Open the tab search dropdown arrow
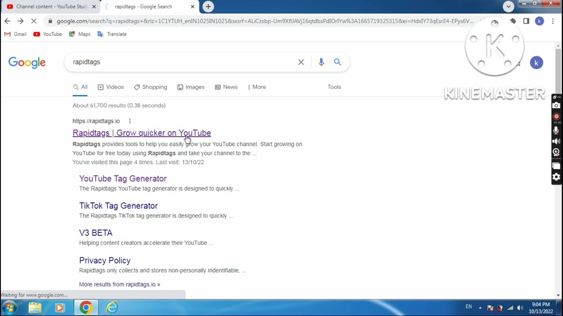563x316 pixels. pos(508,6)
